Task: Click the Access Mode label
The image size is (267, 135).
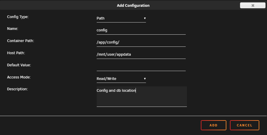Action: coord(19,77)
